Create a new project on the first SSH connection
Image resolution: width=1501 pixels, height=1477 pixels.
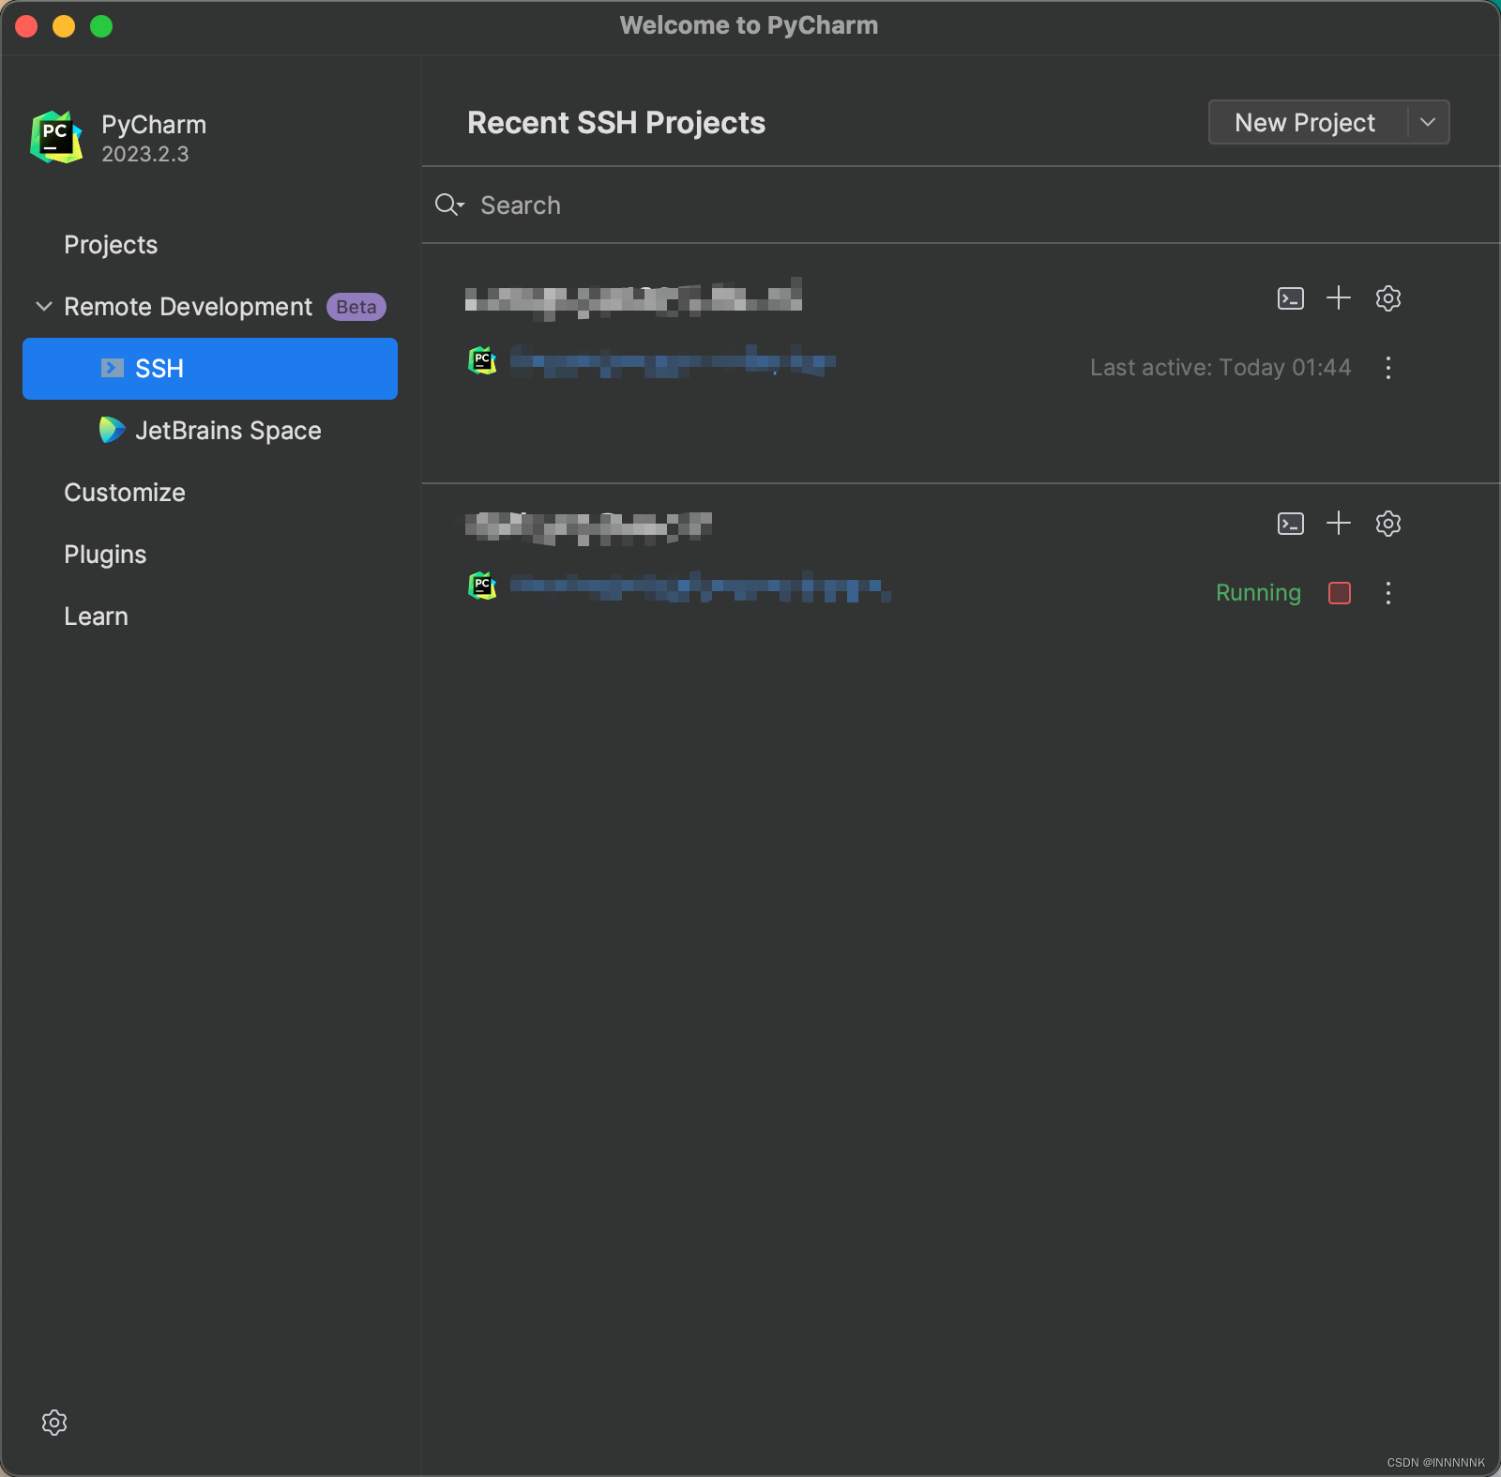1339,298
